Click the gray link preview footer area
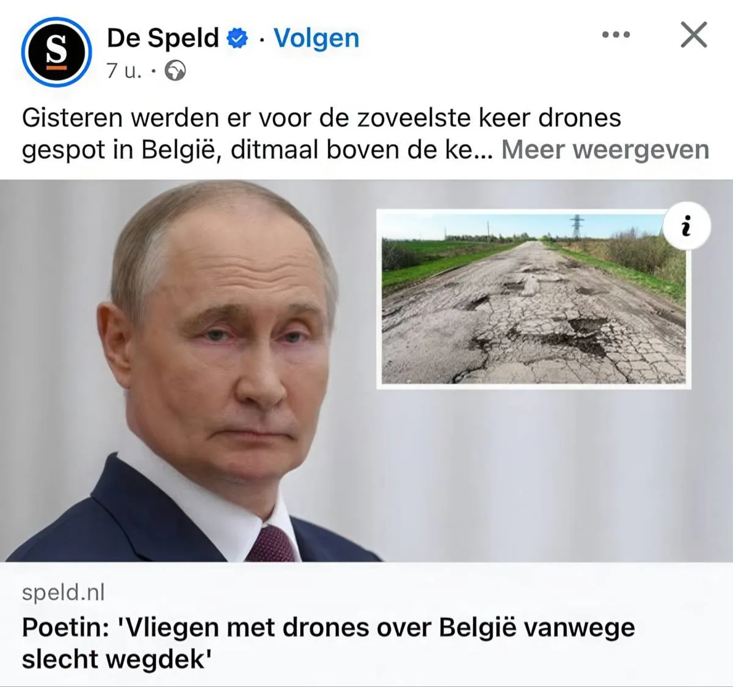This screenshot has height=687, width=733. pos(366,624)
